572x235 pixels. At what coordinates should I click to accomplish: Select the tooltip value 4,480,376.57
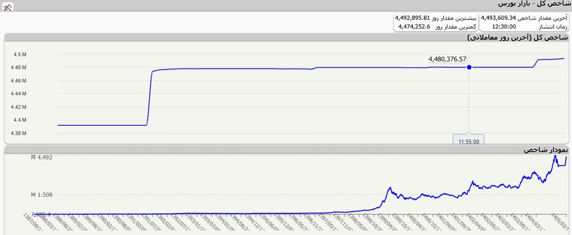(x=447, y=58)
